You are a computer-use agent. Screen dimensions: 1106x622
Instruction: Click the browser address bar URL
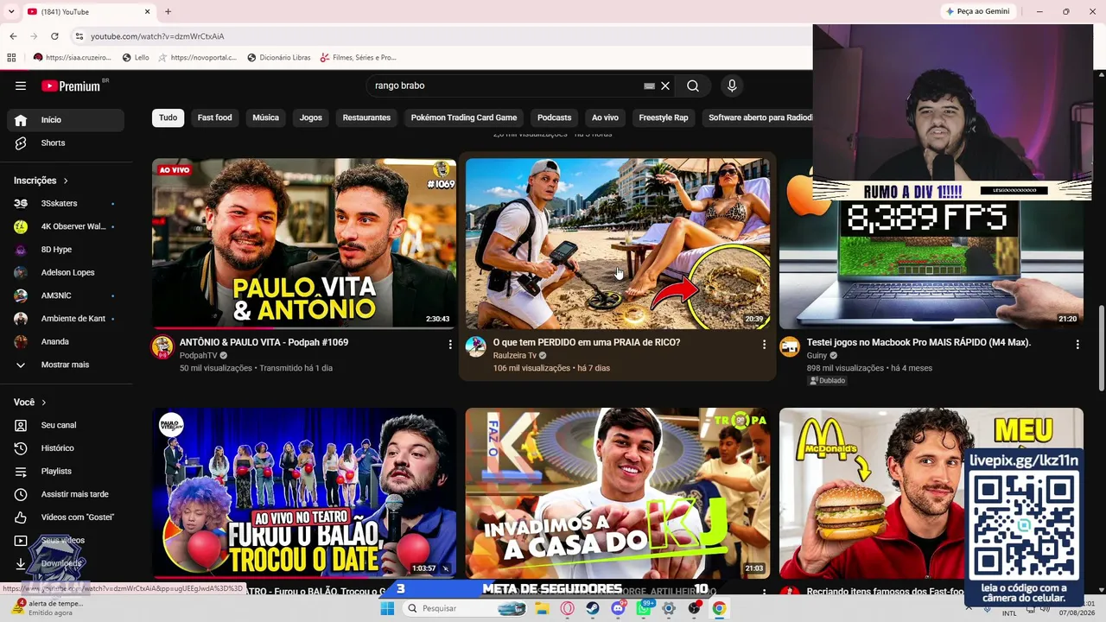[157, 36]
